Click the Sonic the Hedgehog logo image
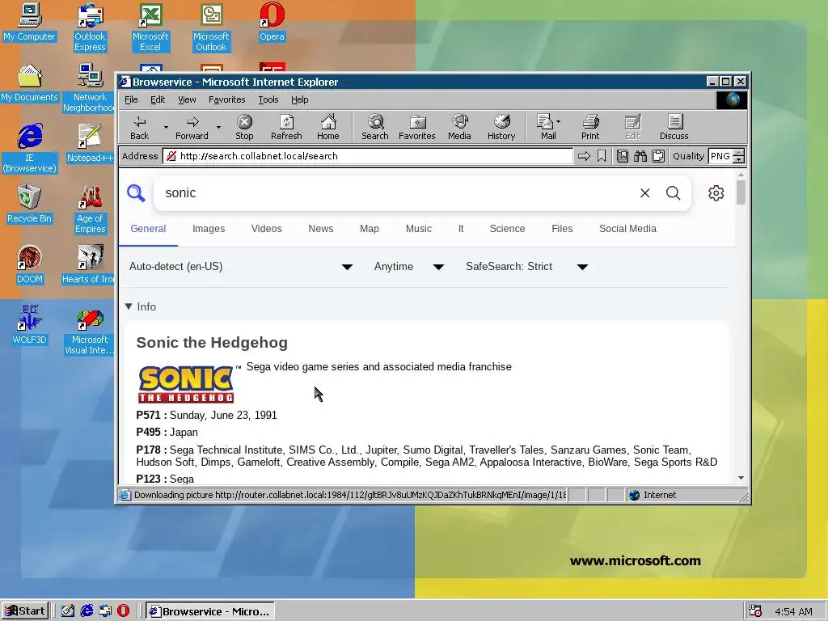Image resolution: width=828 pixels, height=621 pixels. [x=186, y=384]
